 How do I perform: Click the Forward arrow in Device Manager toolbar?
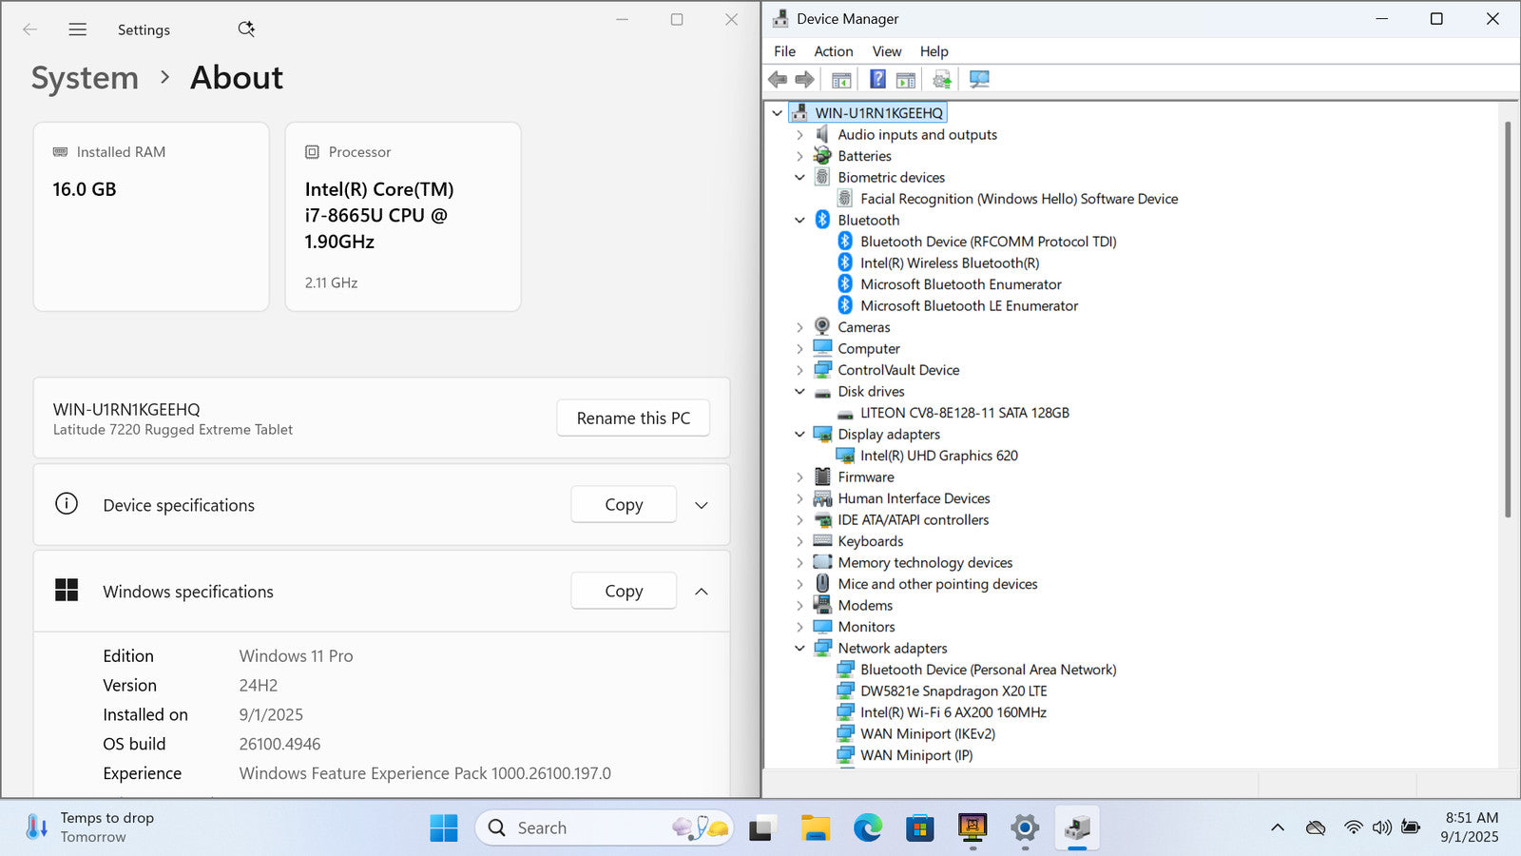[x=805, y=80]
